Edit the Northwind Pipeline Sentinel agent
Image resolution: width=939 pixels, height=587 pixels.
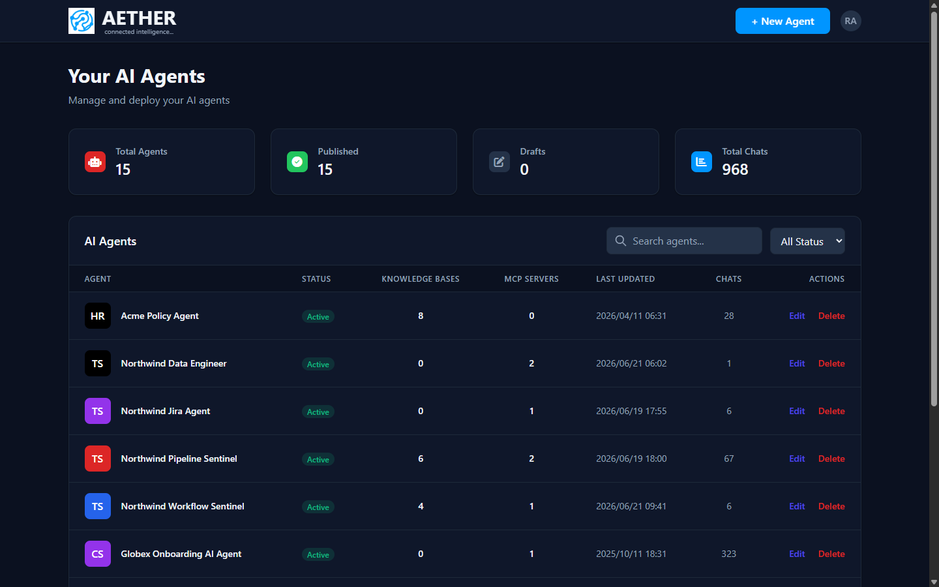point(797,459)
